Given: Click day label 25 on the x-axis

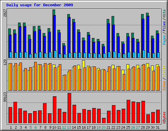Looking at the screenshot, I should (128, 127).
